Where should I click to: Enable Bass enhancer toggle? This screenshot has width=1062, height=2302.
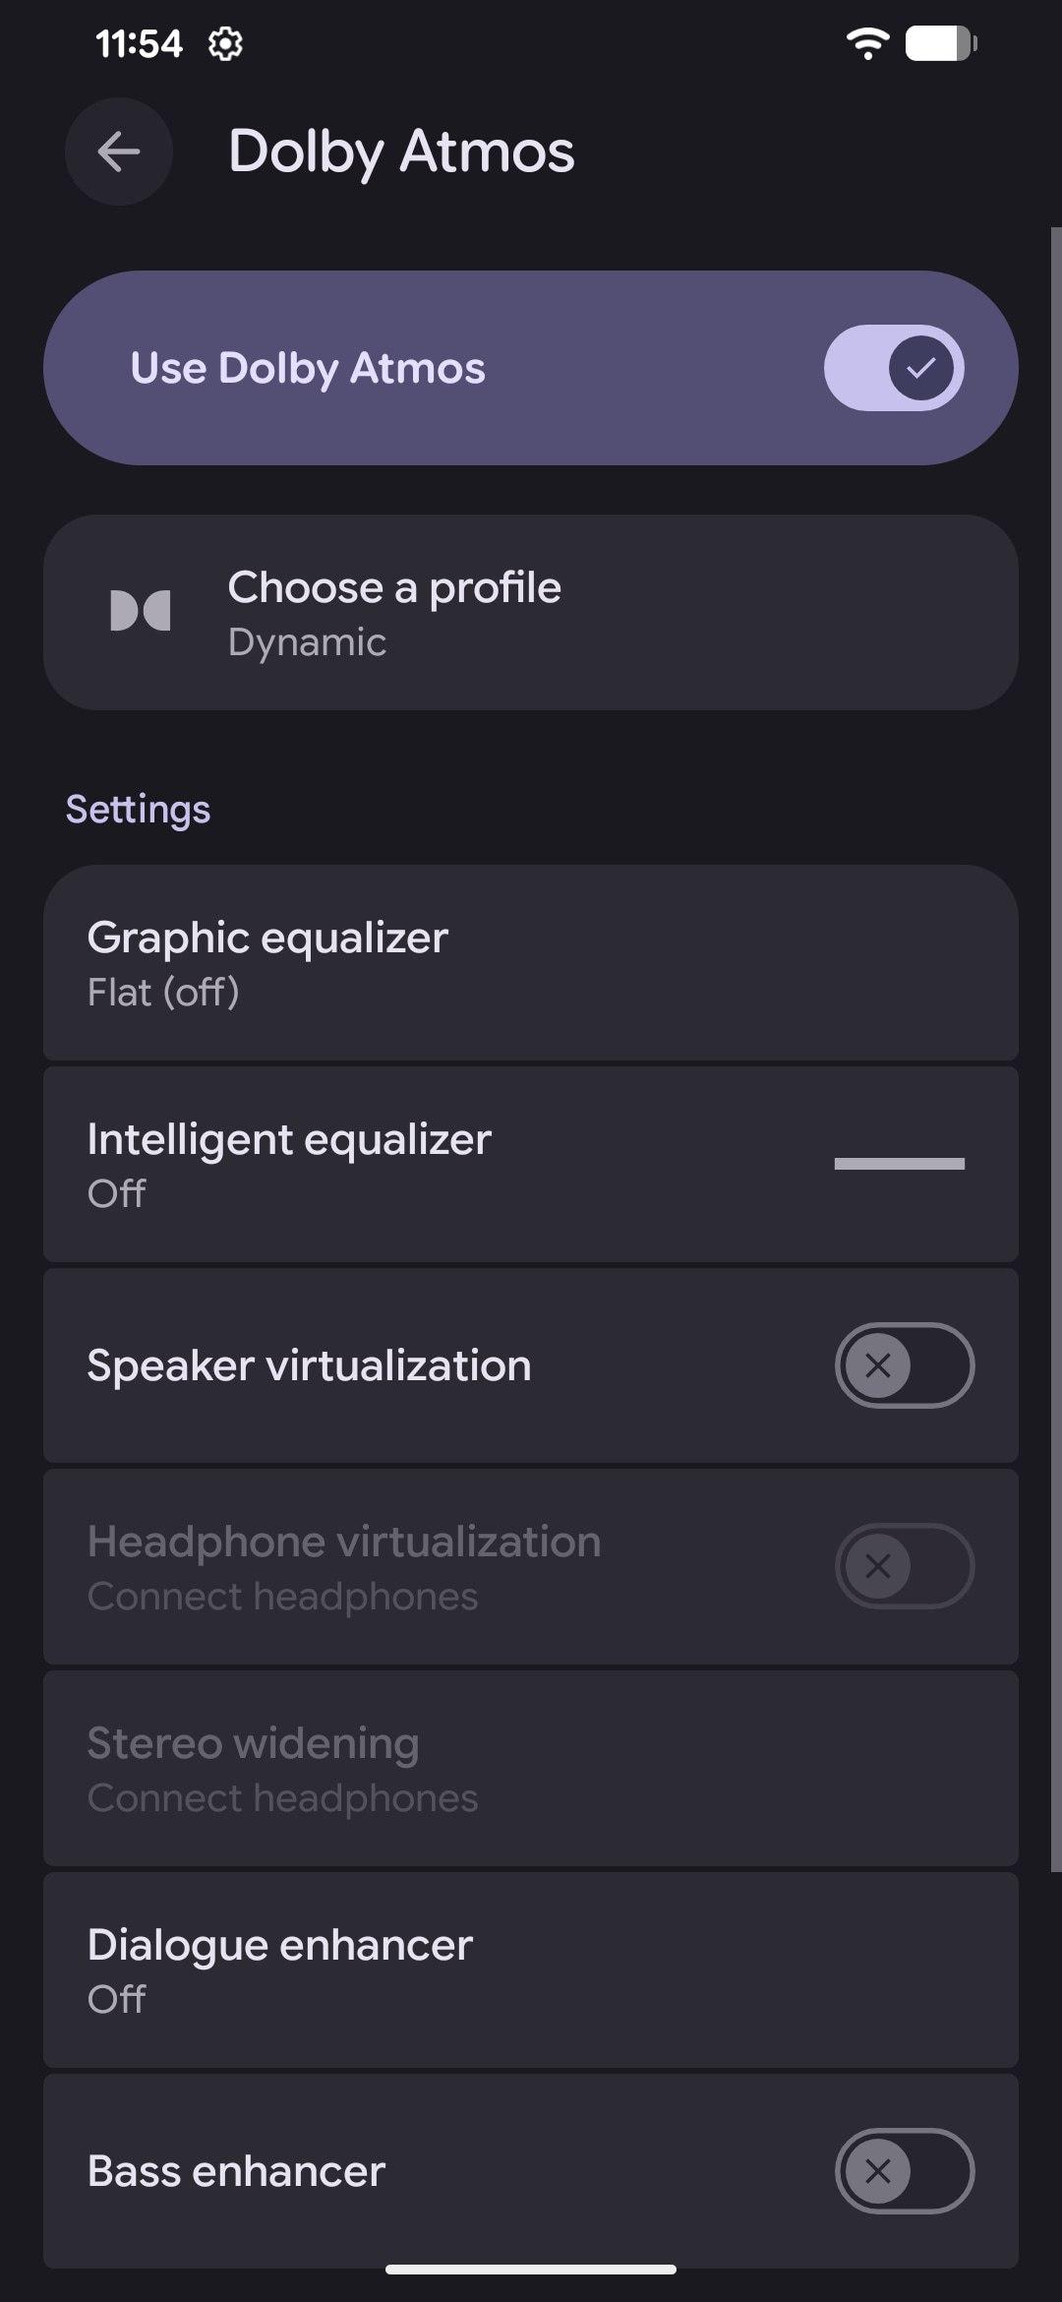coord(904,2171)
